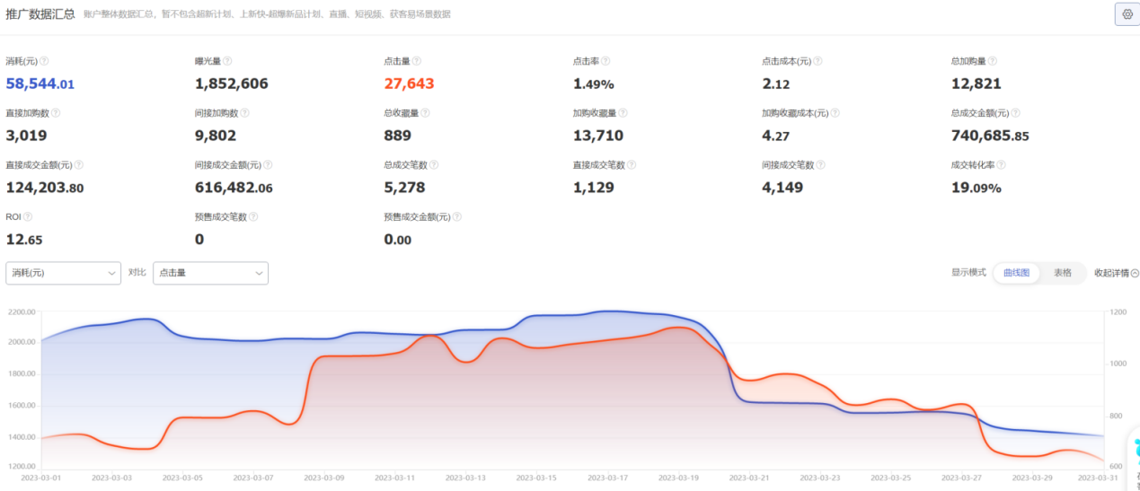Click the help icon beside 点击量
1140x491 pixels.
[417, 61]
